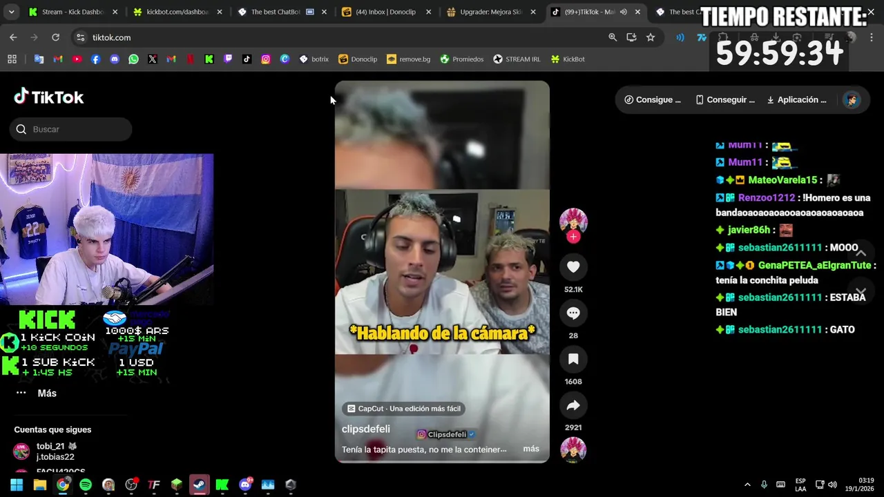Like the video with the heart icon
The image size is (884, 497).
coord(573,267)
